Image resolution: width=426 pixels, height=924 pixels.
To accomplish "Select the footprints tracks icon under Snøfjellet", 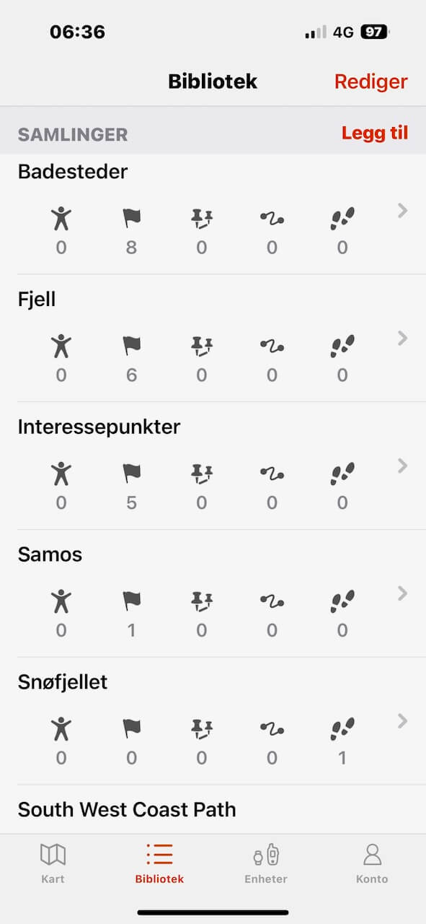I will click(342, 729).
